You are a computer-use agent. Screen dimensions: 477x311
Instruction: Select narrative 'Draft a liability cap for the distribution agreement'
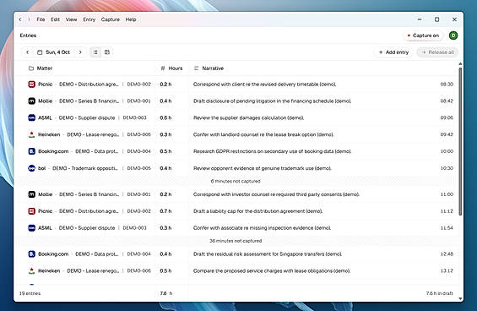(x=258, y=211)
